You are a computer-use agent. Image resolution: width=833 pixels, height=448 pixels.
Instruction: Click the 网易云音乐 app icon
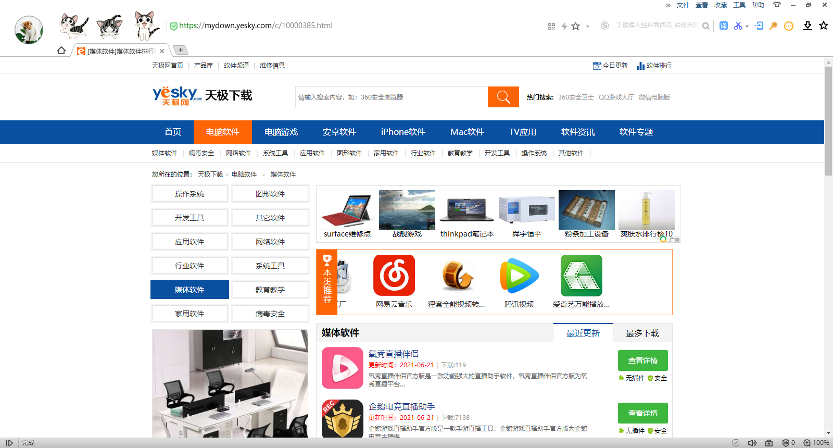pos(394,276)
